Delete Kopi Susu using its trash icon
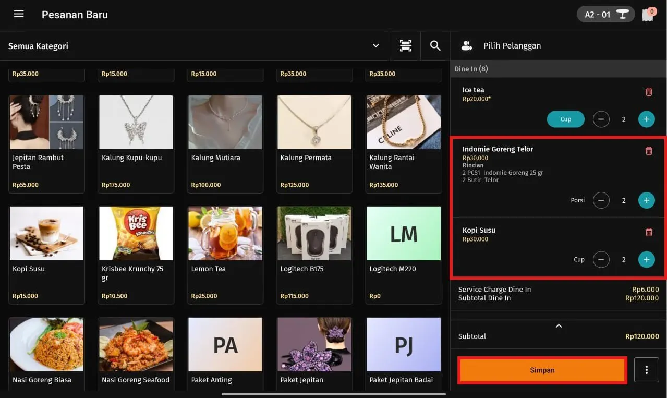This screenshot has width=667, height=398. 648,232
